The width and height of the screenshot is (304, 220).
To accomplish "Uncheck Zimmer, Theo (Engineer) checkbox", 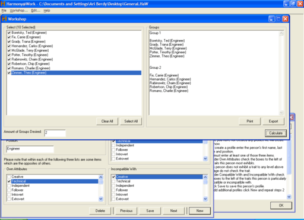I will coord(9,73).
